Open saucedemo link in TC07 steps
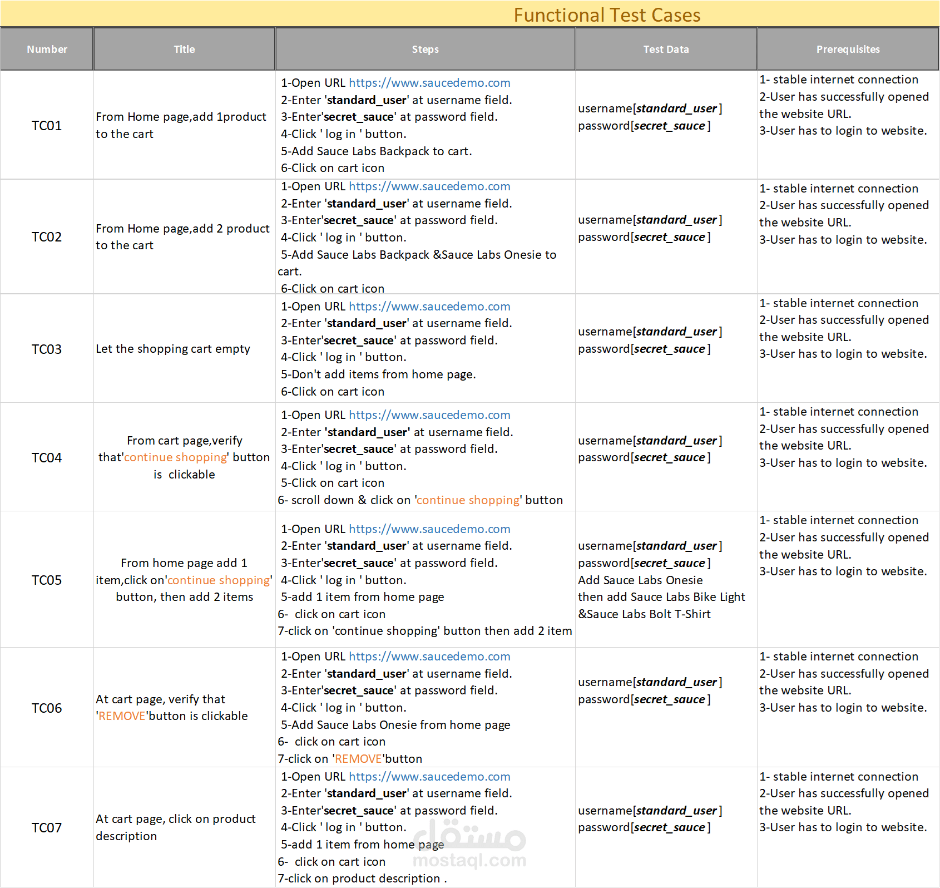 (x=429, y=777)
